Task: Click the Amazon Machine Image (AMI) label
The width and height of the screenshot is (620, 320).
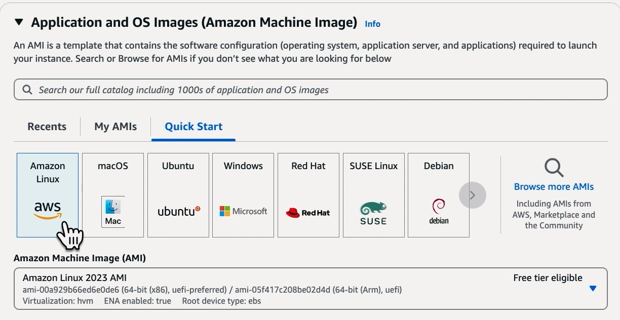Action: click(x=80, y=258)
